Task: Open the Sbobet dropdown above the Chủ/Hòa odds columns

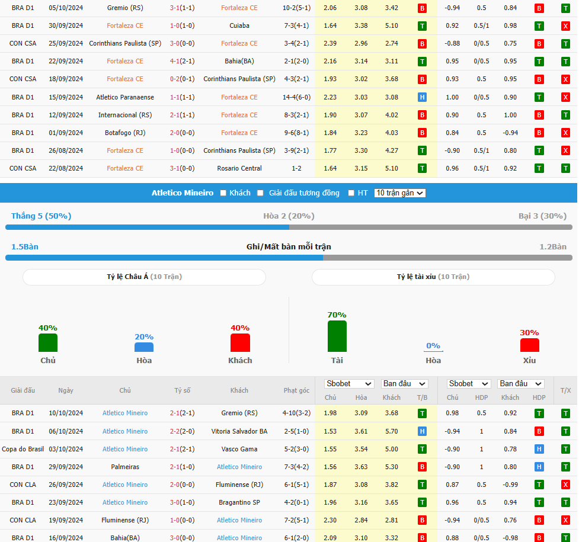Action: [349, 384]
